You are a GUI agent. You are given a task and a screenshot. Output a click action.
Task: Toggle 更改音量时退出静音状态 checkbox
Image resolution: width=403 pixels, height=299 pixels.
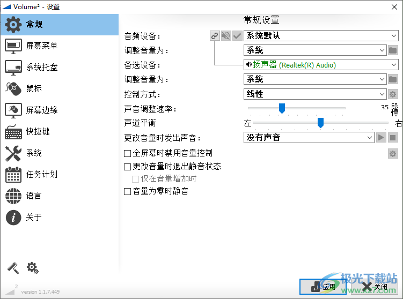128,167
